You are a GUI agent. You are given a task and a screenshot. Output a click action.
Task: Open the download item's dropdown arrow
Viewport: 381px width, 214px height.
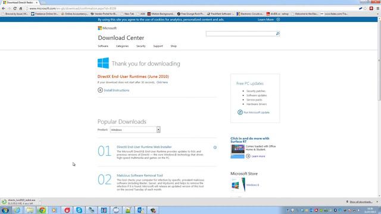pyautogui.click(x=40, y=202)
